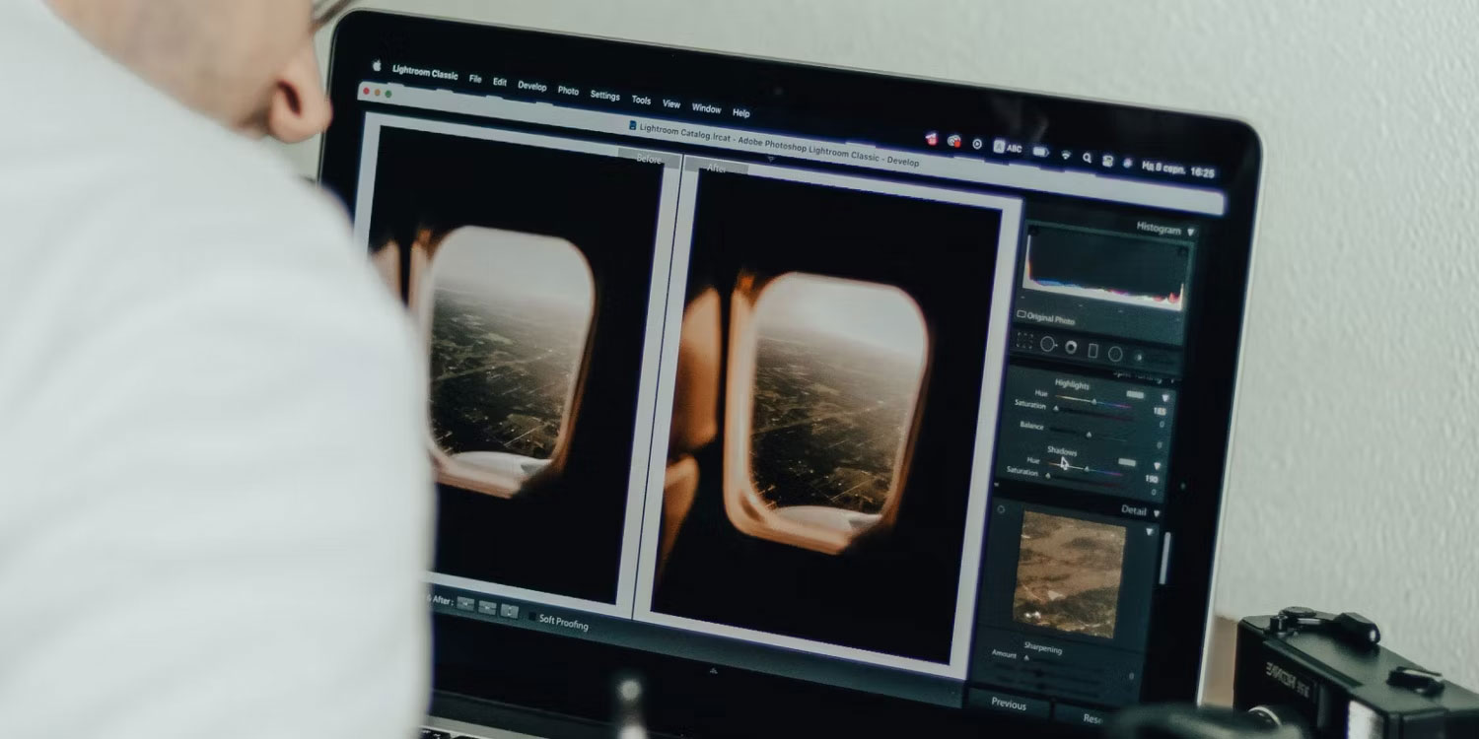Open the View menu
The image size is (1479, 739).
tap(671, 103)
